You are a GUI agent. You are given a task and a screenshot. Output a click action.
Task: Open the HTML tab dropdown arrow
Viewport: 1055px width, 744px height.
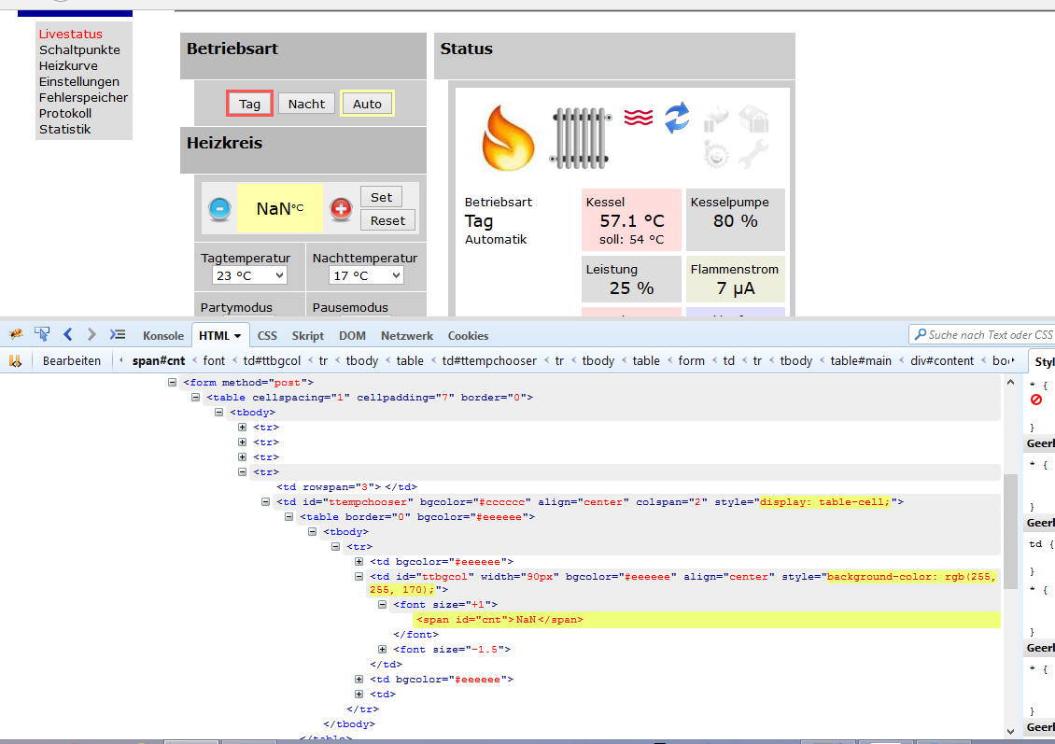(237, 336)
